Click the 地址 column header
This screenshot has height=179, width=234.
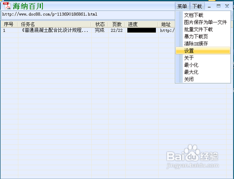166,24
